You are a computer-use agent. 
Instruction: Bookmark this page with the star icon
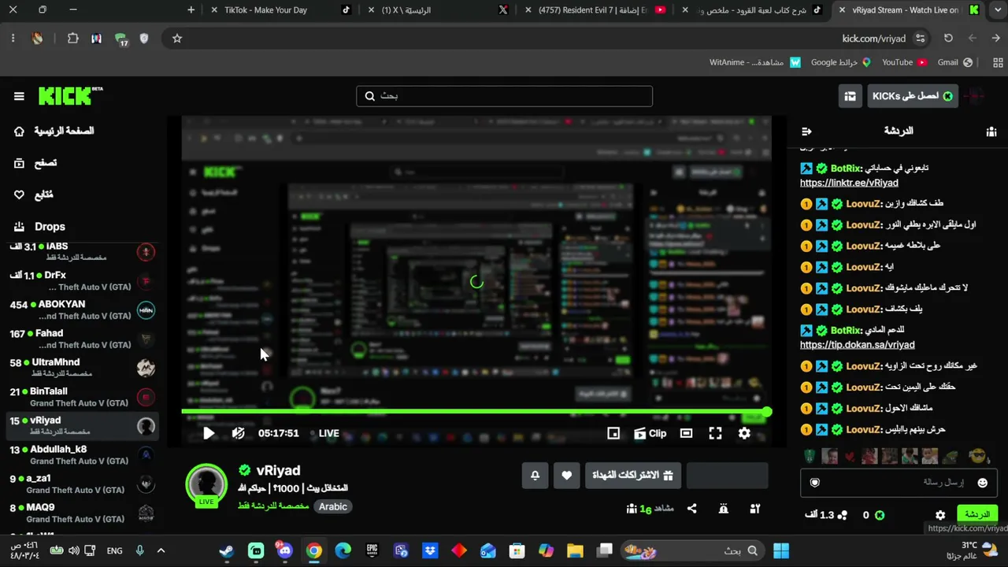coord(177,39)
